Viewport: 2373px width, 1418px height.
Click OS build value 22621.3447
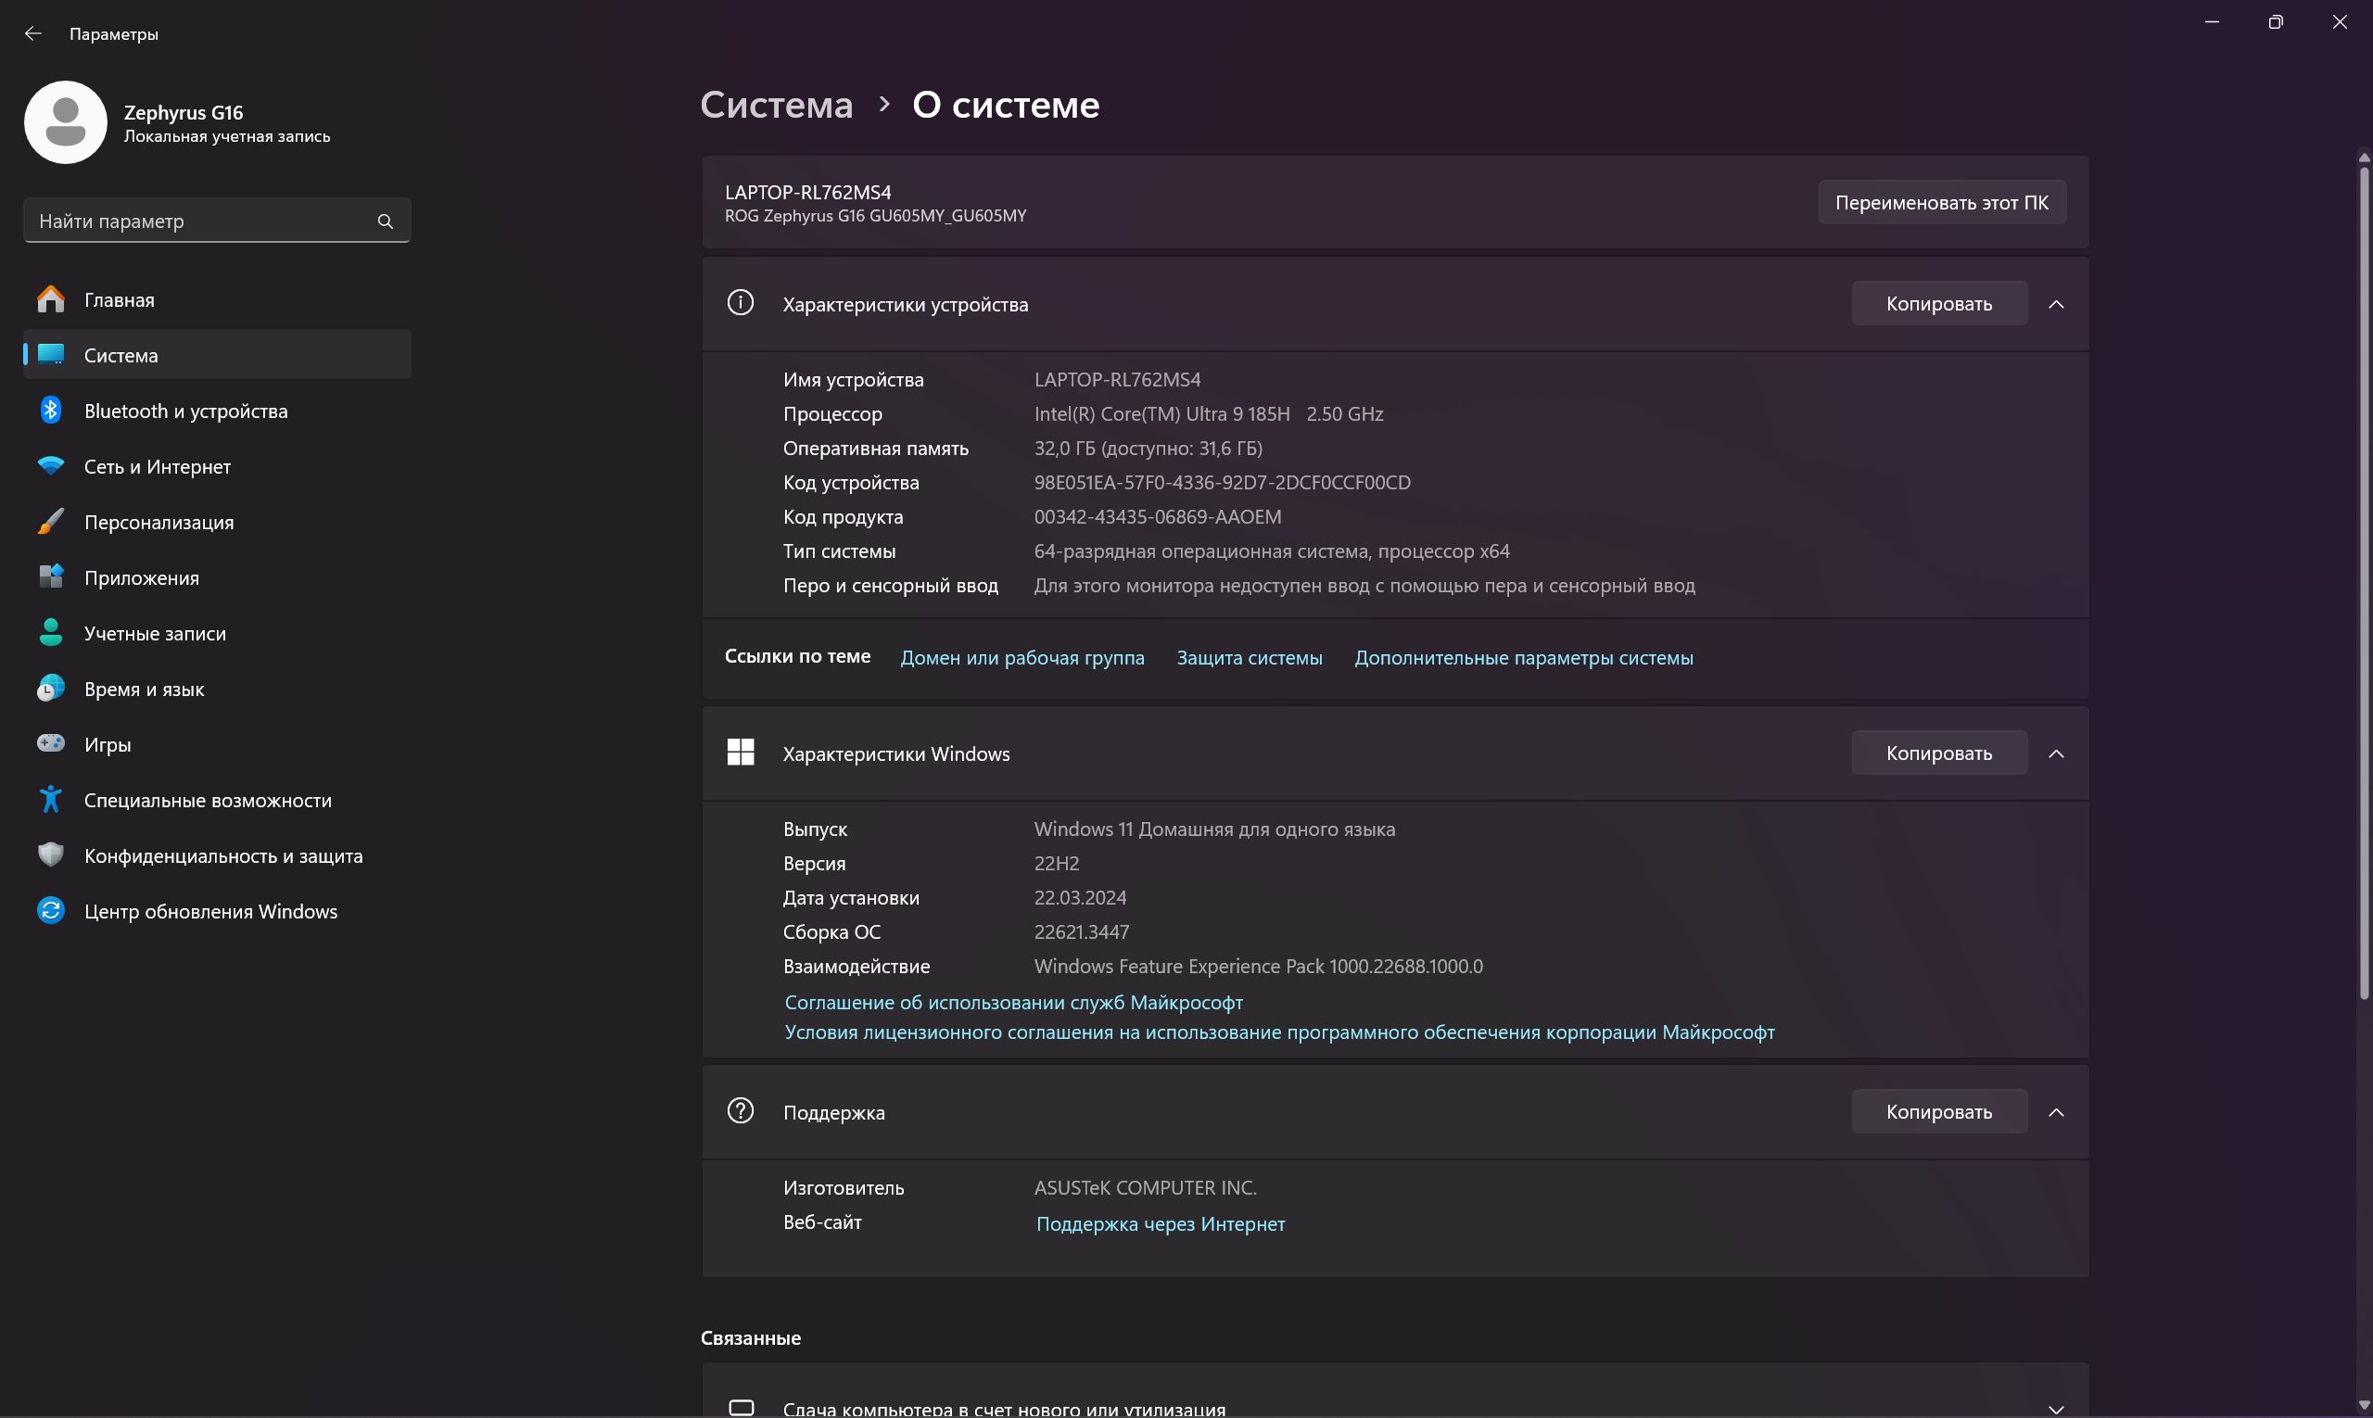(1082, 931)
